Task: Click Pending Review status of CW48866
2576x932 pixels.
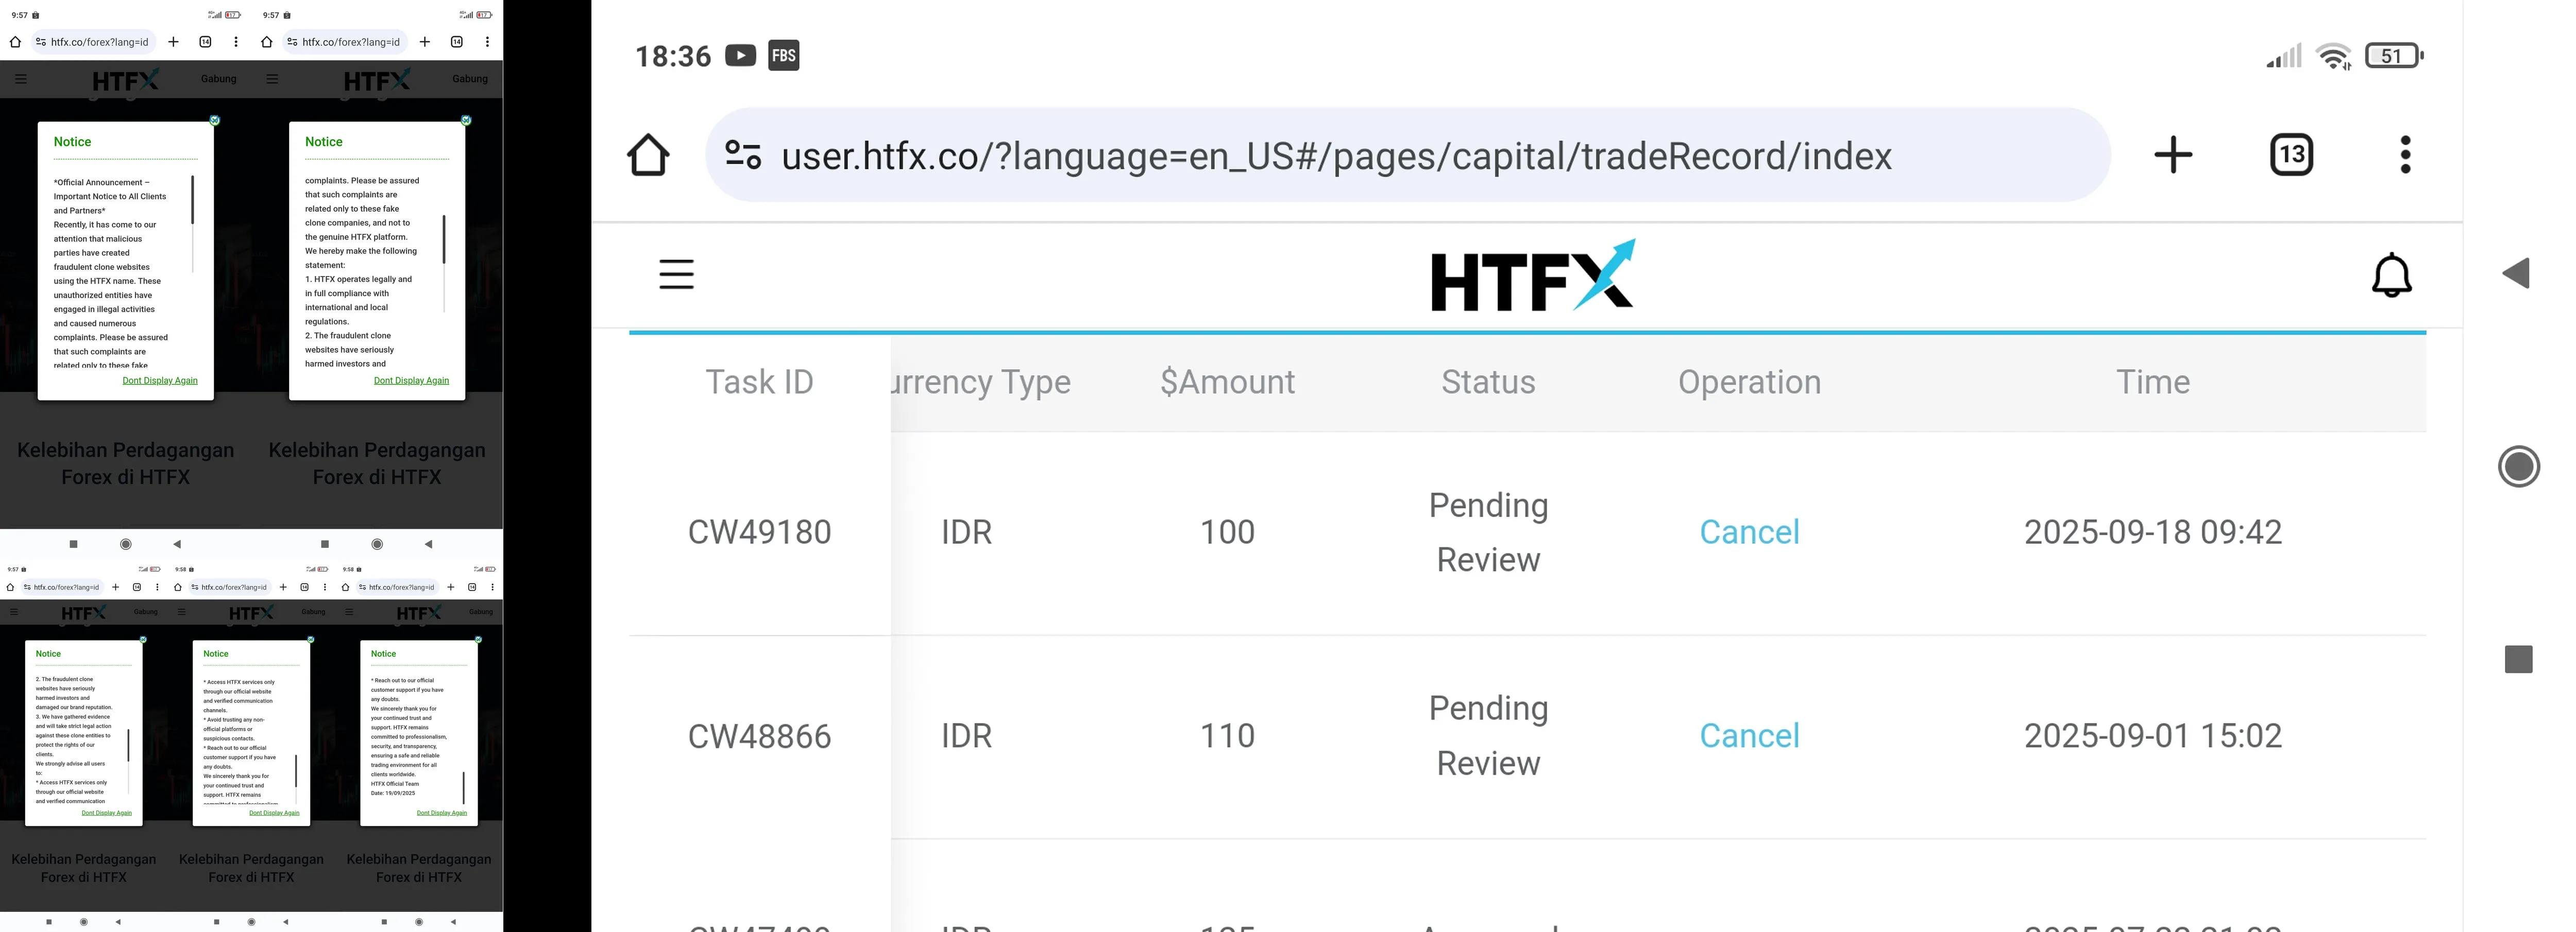Action: click(1488, 736)
